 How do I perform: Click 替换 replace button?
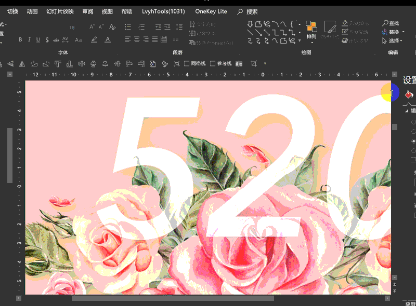[x=391, y=32]
